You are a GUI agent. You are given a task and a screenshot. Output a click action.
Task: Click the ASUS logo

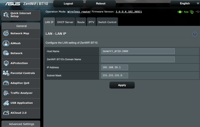[x=13, y=4]
